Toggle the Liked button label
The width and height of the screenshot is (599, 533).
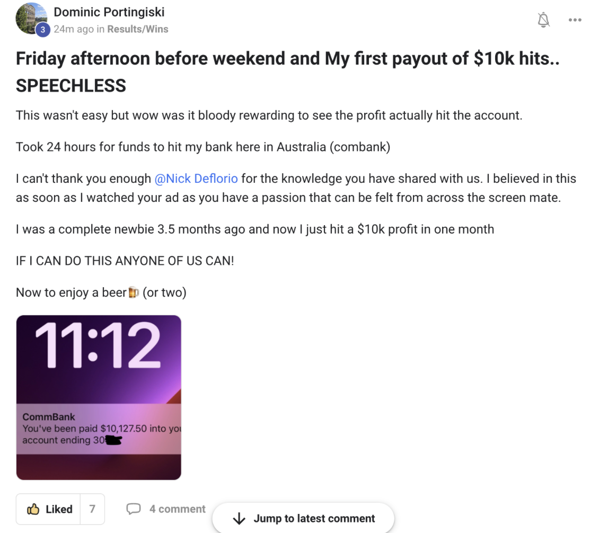click(x=59, y=509)
